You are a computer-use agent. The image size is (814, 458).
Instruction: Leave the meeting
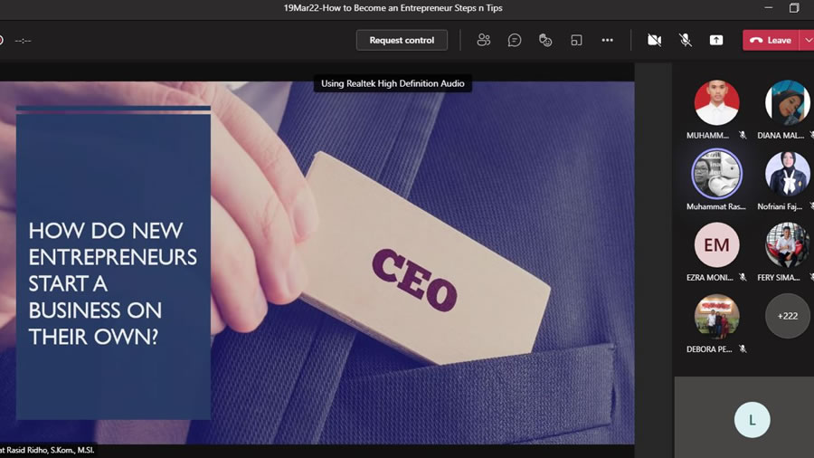coord(771,40)
